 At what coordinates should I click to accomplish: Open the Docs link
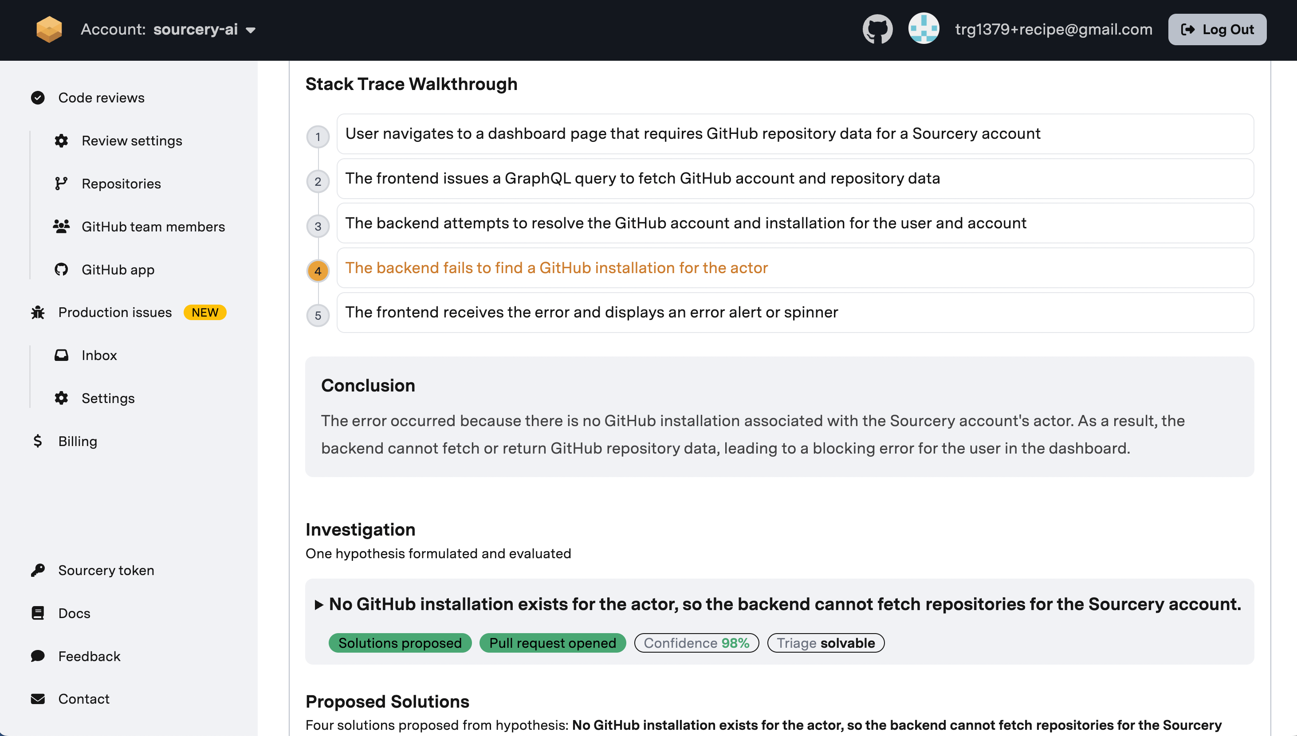click(x=74, y=613)
